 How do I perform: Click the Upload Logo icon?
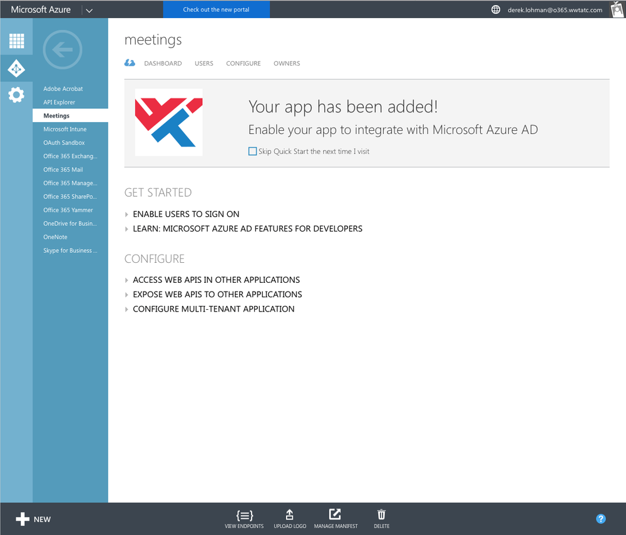290,514
